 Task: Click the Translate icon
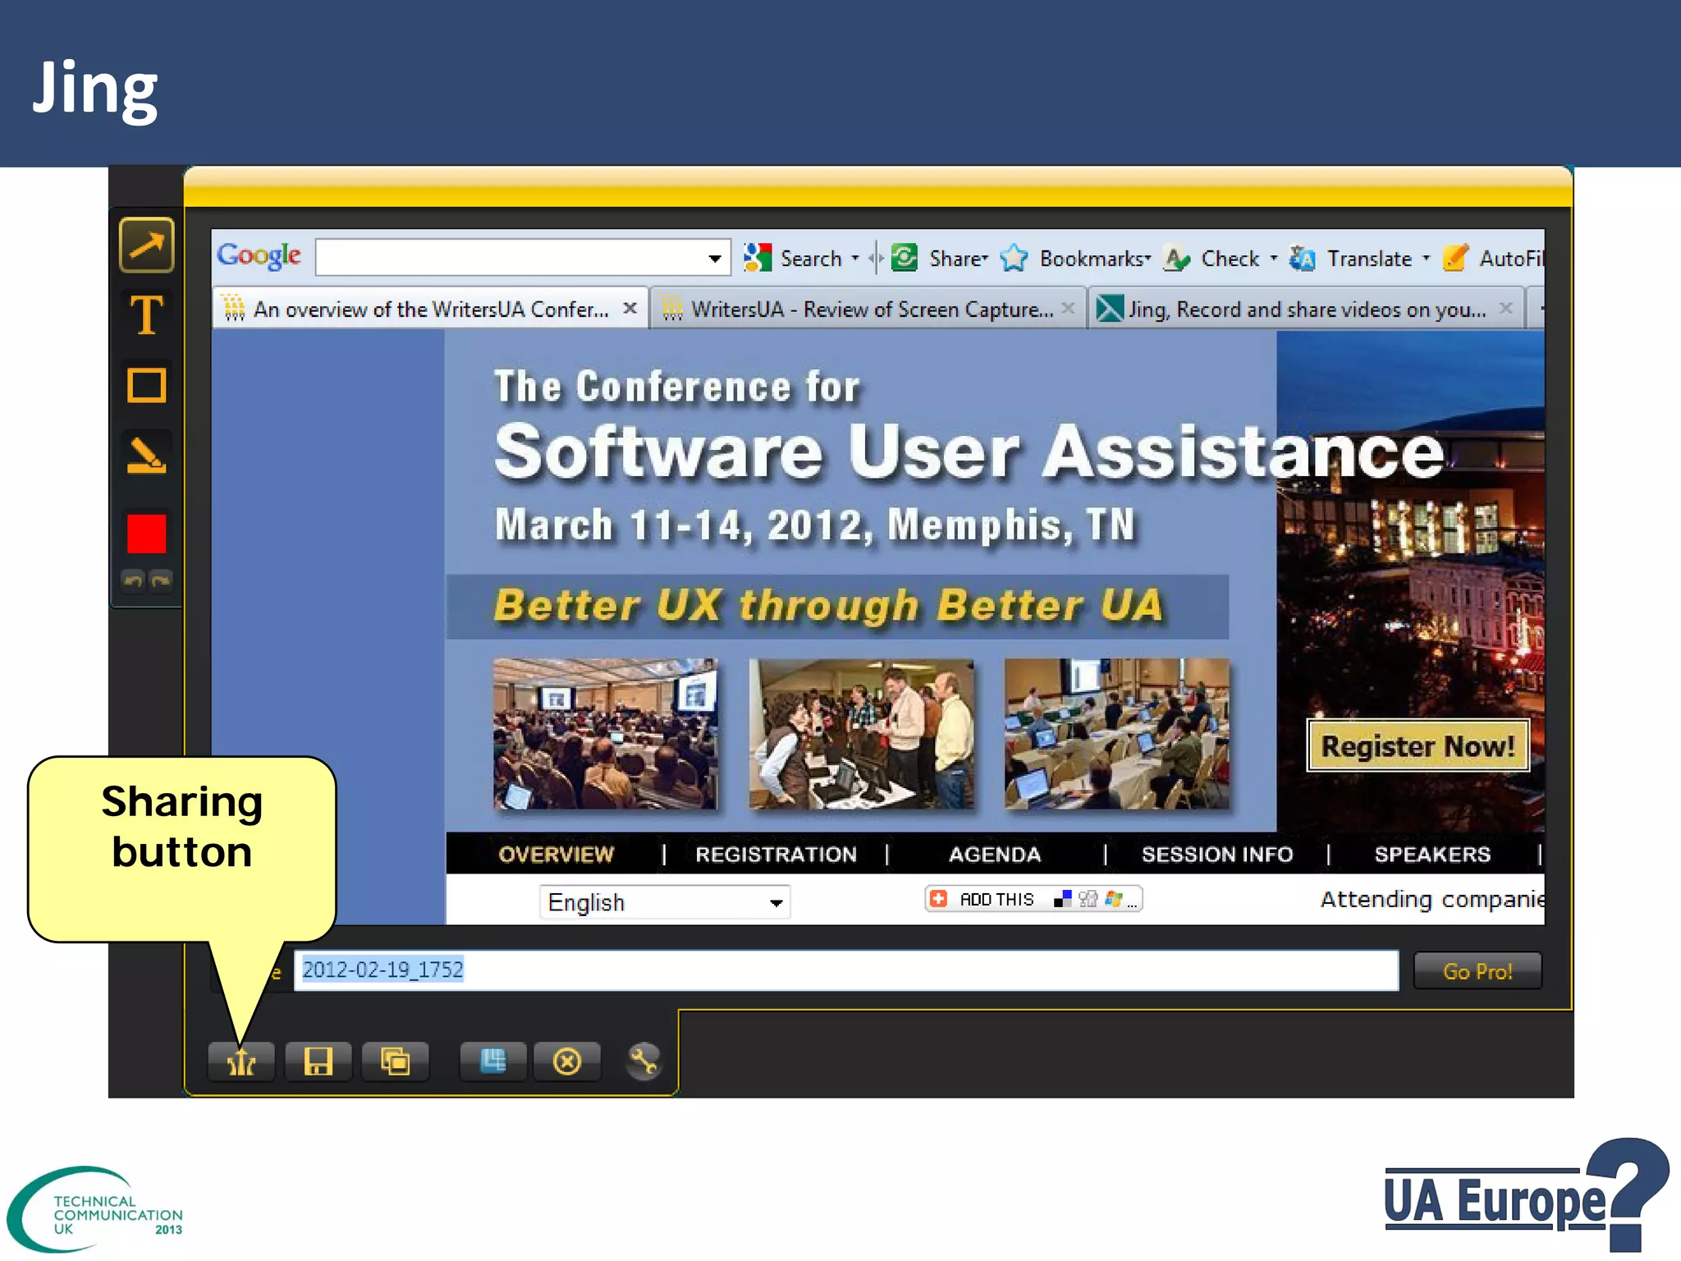[x=1303, y=259]
